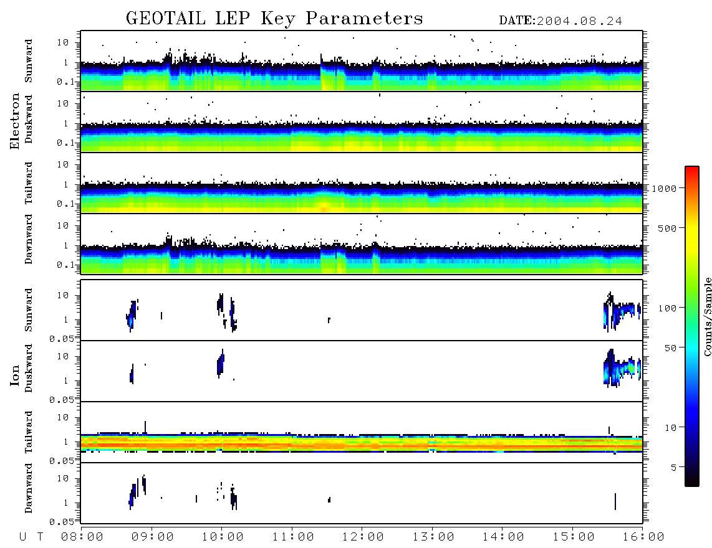Click the 08:00 time axis label

click(82, 537)
